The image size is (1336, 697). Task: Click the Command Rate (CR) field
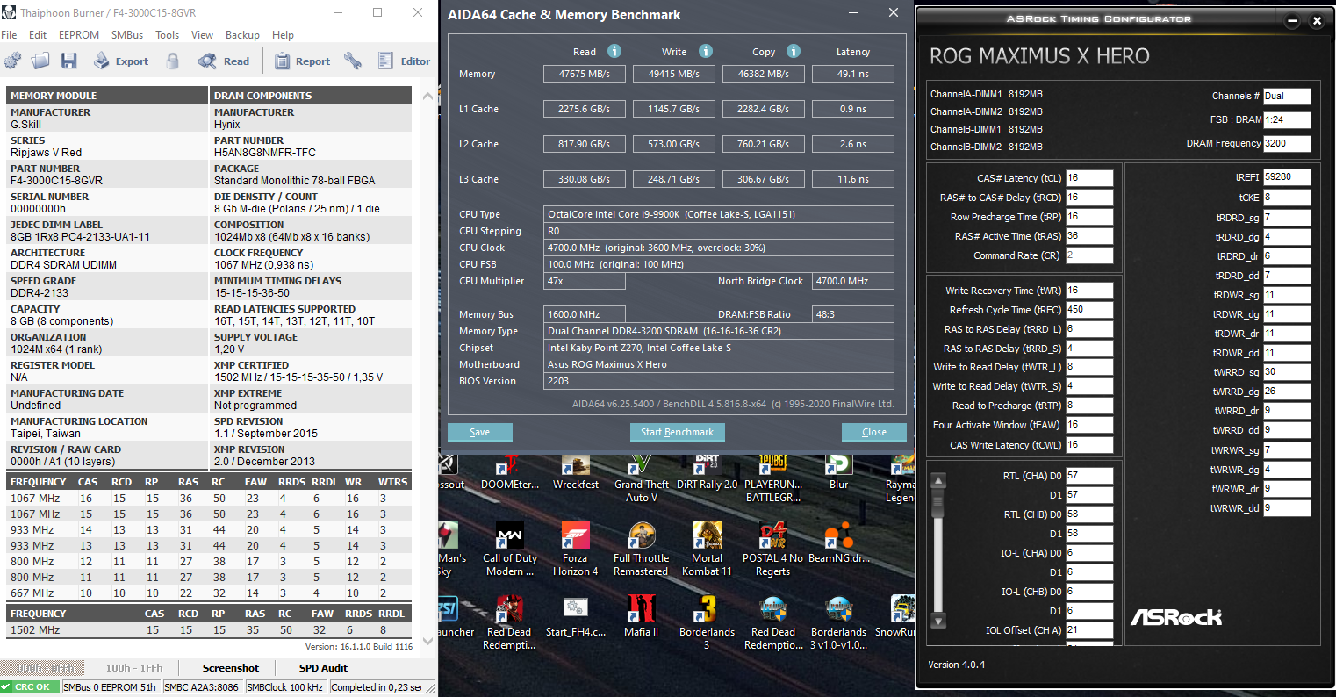click(1089, 255)
